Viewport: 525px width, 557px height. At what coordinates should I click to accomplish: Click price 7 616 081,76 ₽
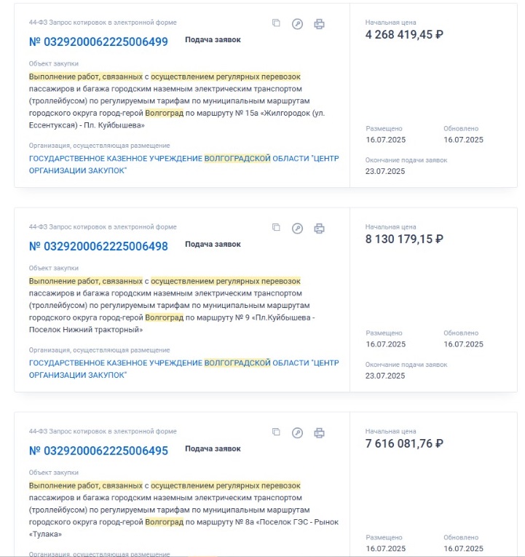pos(404,443)
